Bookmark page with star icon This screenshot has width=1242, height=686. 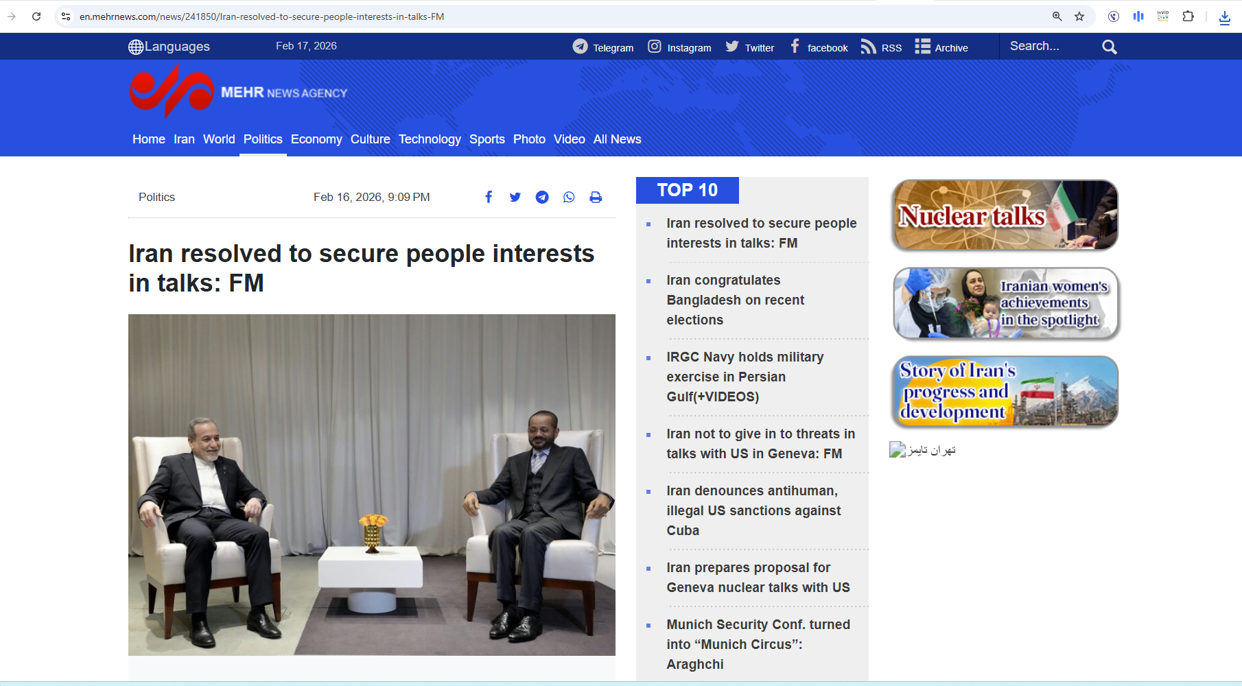pyautogui.click(x=1079, y=16)
